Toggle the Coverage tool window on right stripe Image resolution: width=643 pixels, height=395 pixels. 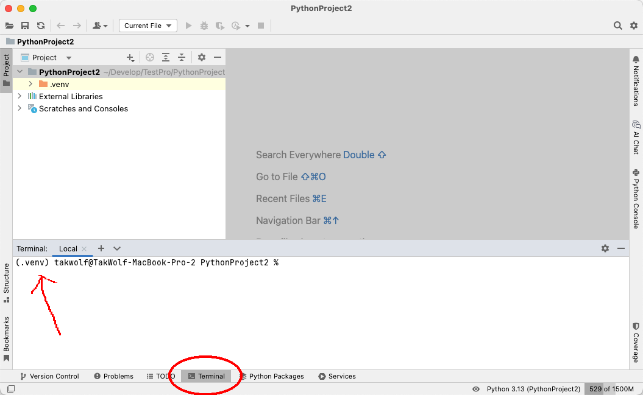tap(636, 343)
